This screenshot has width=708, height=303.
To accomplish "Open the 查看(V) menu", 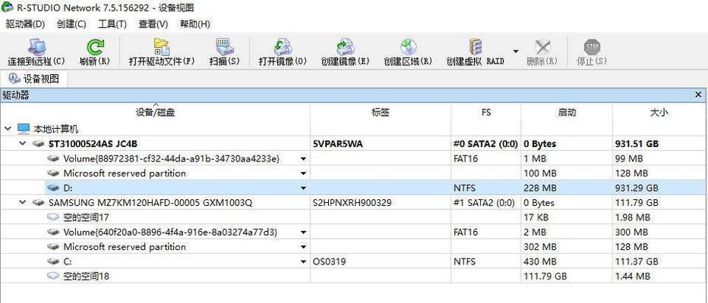I will 153,24.
